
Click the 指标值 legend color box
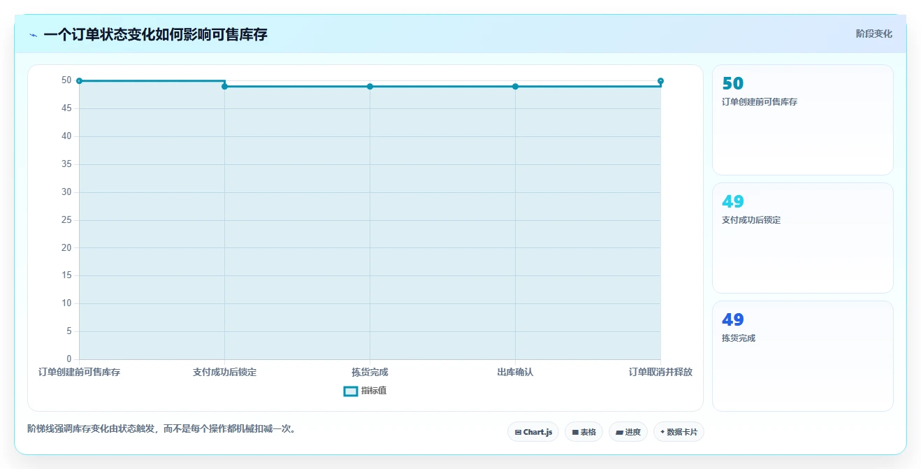(351, 391)
